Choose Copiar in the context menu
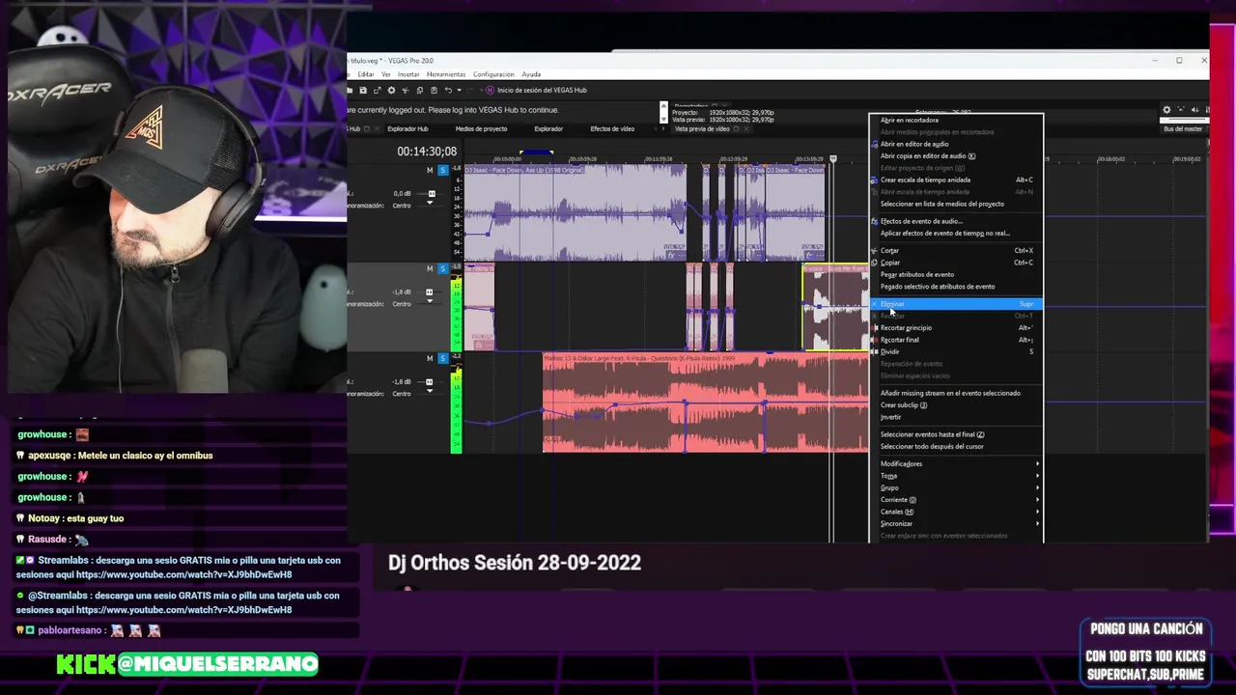The height and width of the screenshot is (695, 1236). 956,263
